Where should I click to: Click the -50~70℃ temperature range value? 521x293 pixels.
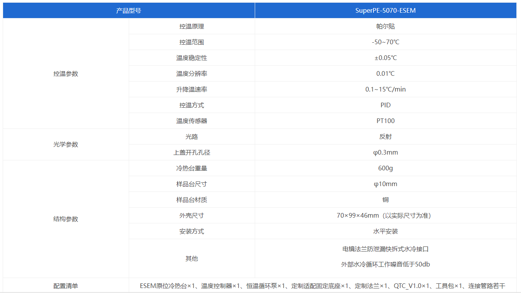tap(385, 42)
